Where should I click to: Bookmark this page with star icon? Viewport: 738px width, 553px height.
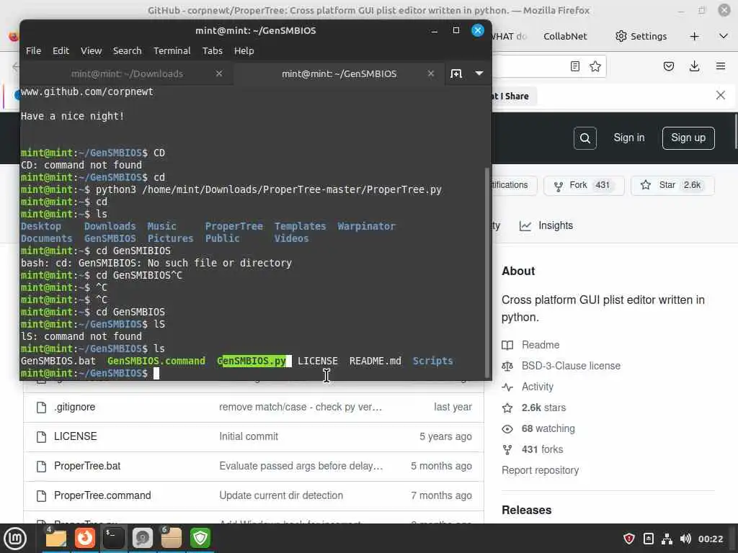point(595,66)
